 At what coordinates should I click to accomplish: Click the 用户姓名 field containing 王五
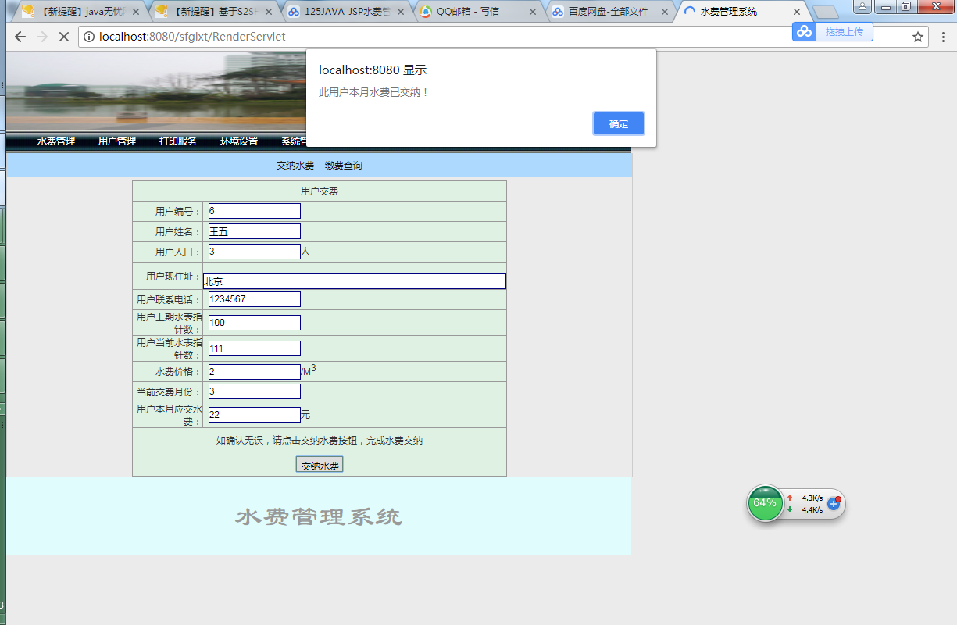tap(255, 231)
